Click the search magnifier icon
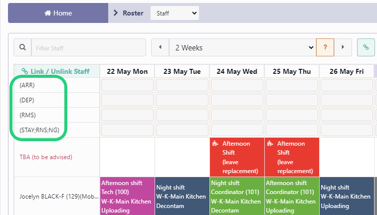377x215 pixels. point(22,48)
